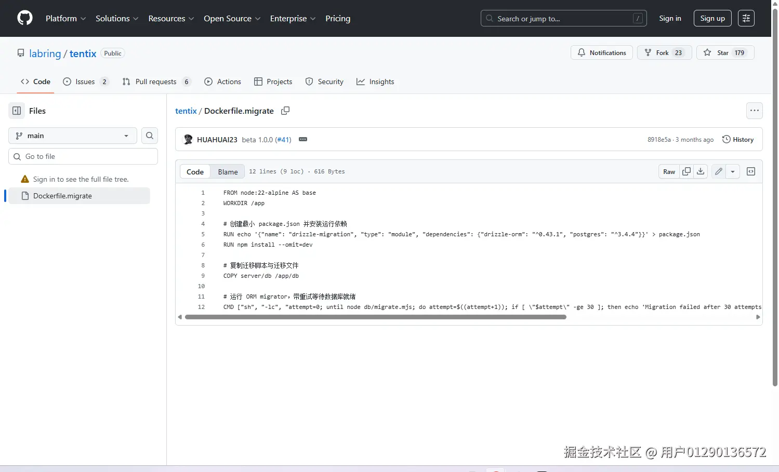This screenshot has height=472, width=779.
Task: Expand the Open Source menu
Action: [x=232, y=18]
